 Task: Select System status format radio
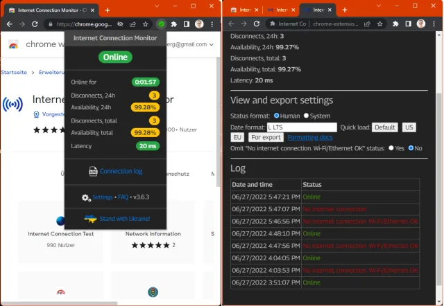tap(306, 116)
